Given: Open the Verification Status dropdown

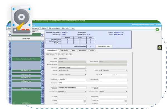Looking at the screenshot, I should tap(113, 92).
